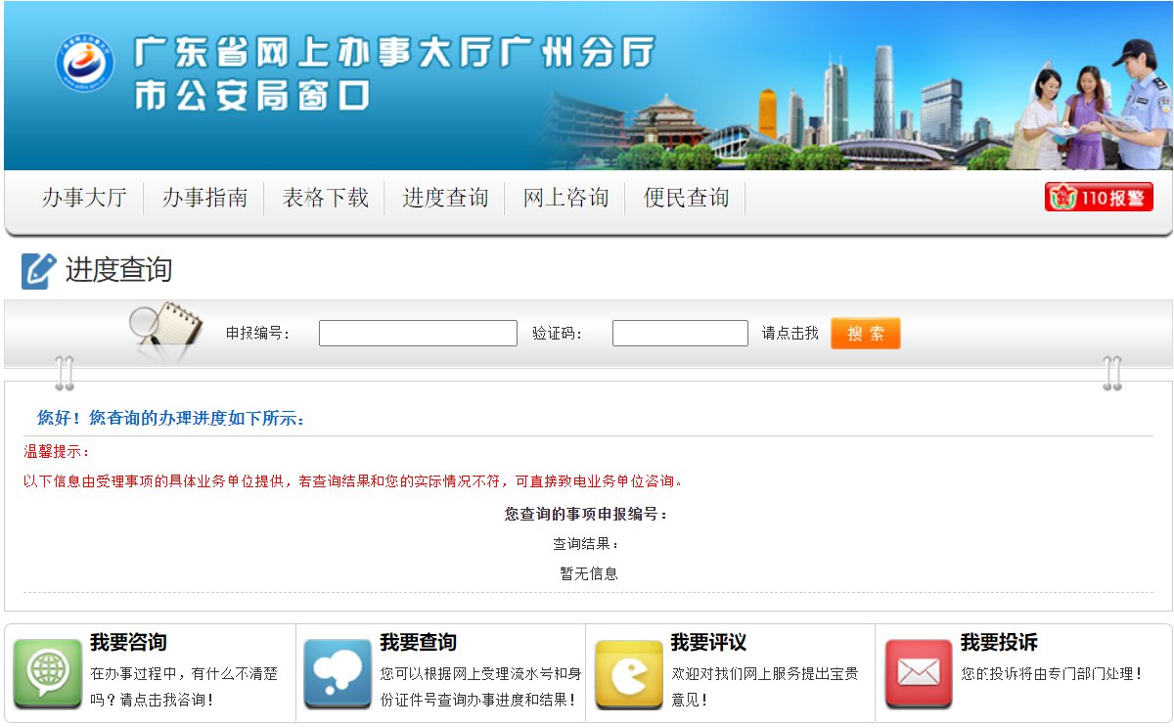The width and height of the screenshot is (1174, 728).
Task: Open the blue speech bubble 我要查询 icon
Action: click(x=338, y=673)
